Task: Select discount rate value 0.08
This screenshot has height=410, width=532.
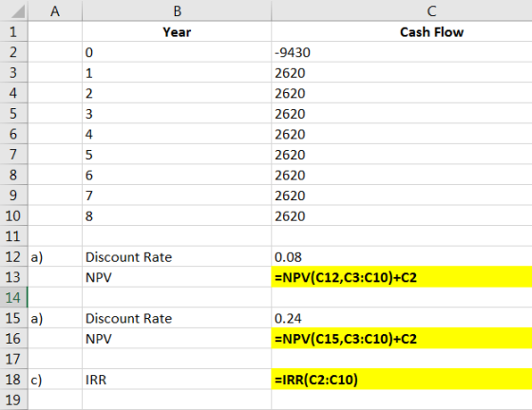Action: click(x=402, y=257)
